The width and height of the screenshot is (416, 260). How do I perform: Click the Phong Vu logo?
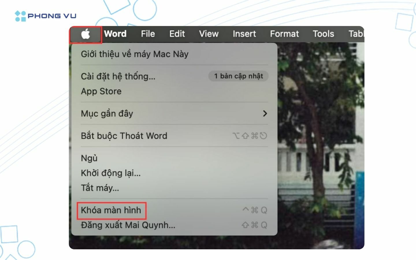(x=45, y=16)
